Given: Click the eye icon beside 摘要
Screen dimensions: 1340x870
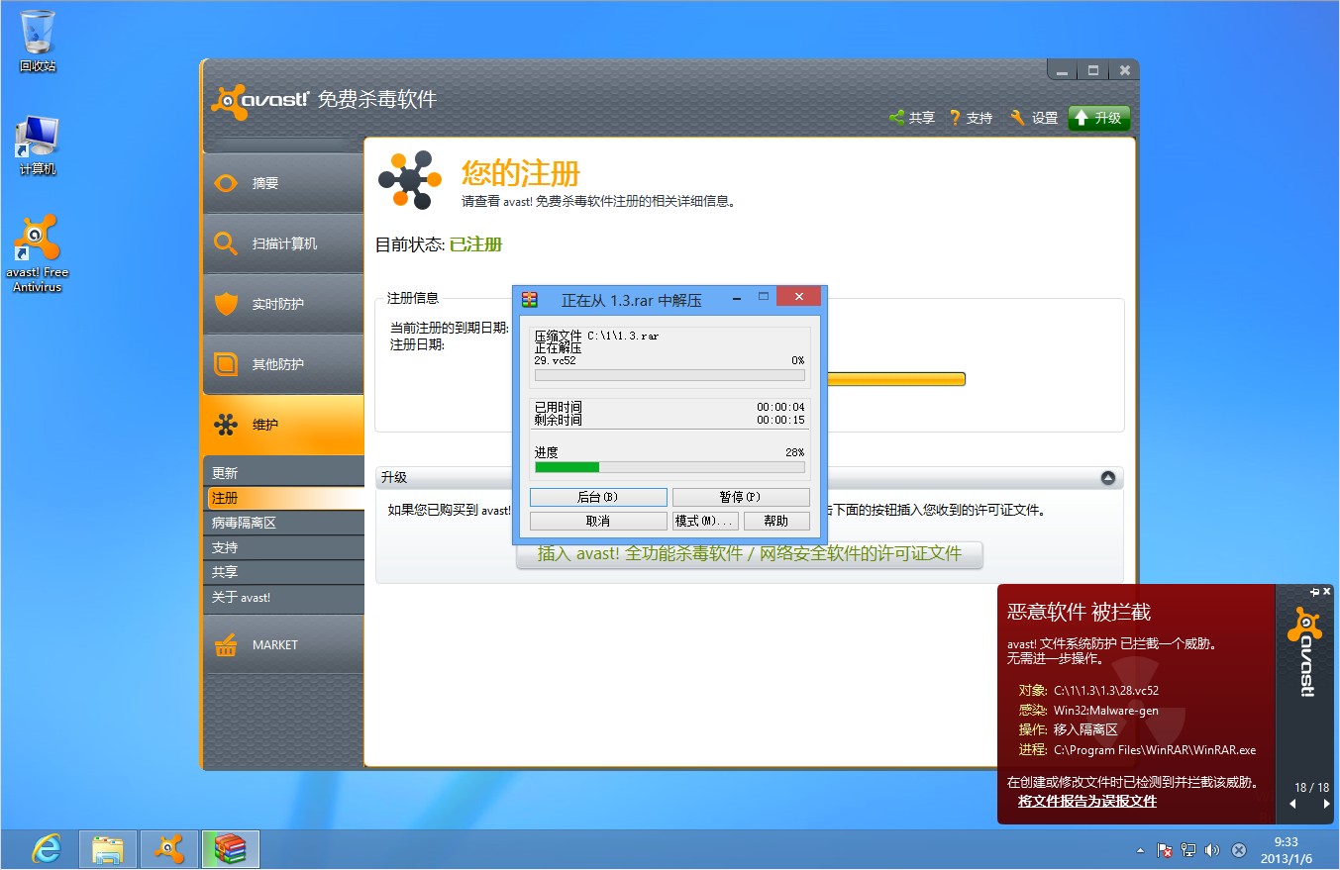Looking at the screenshot, I should point(227,183).
